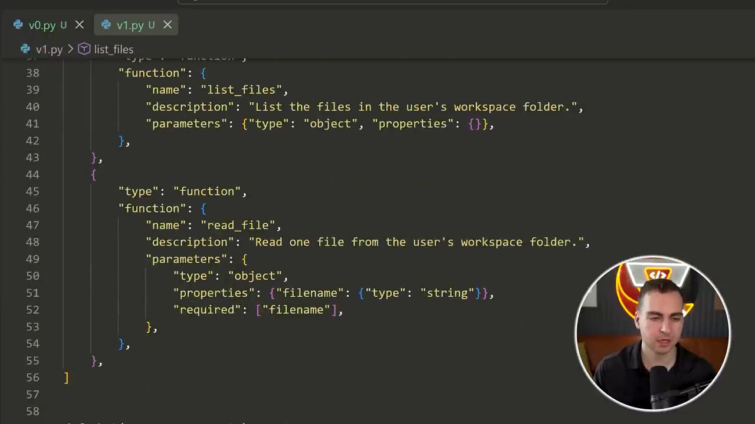
Task: Click the untracked U badge on v0.py tab
Action: click(63, 25)
